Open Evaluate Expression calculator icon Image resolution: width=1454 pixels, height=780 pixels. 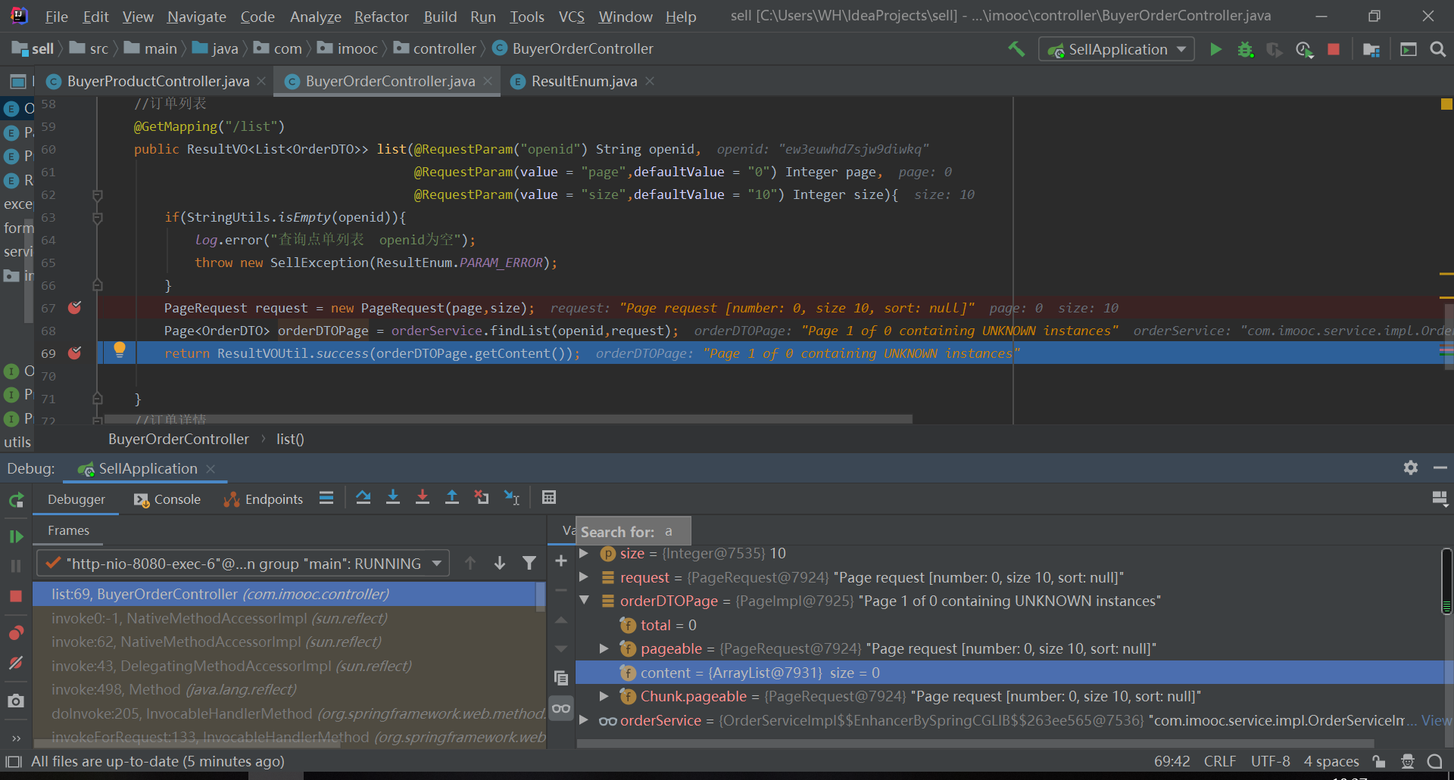tap(549, 498)
